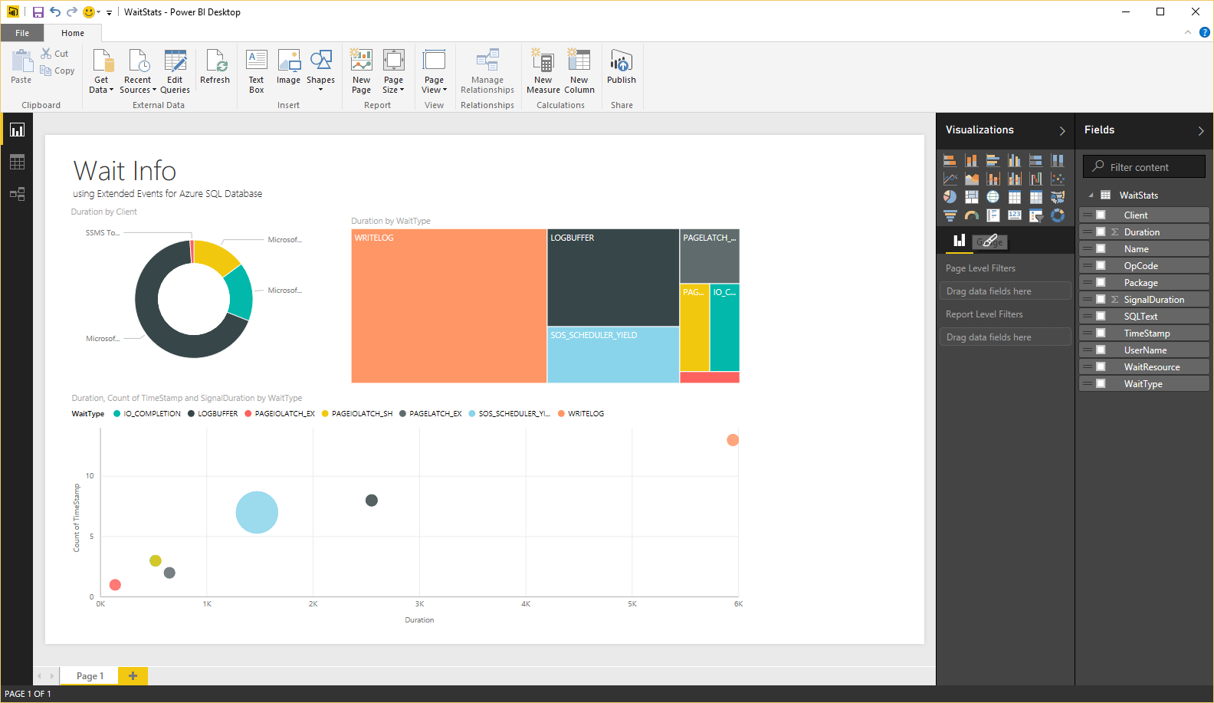
Task: Switch to Data view in left sidebar
Action: tap(17, 162)
